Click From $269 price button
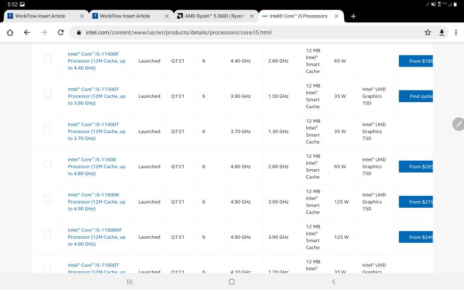 416,167
